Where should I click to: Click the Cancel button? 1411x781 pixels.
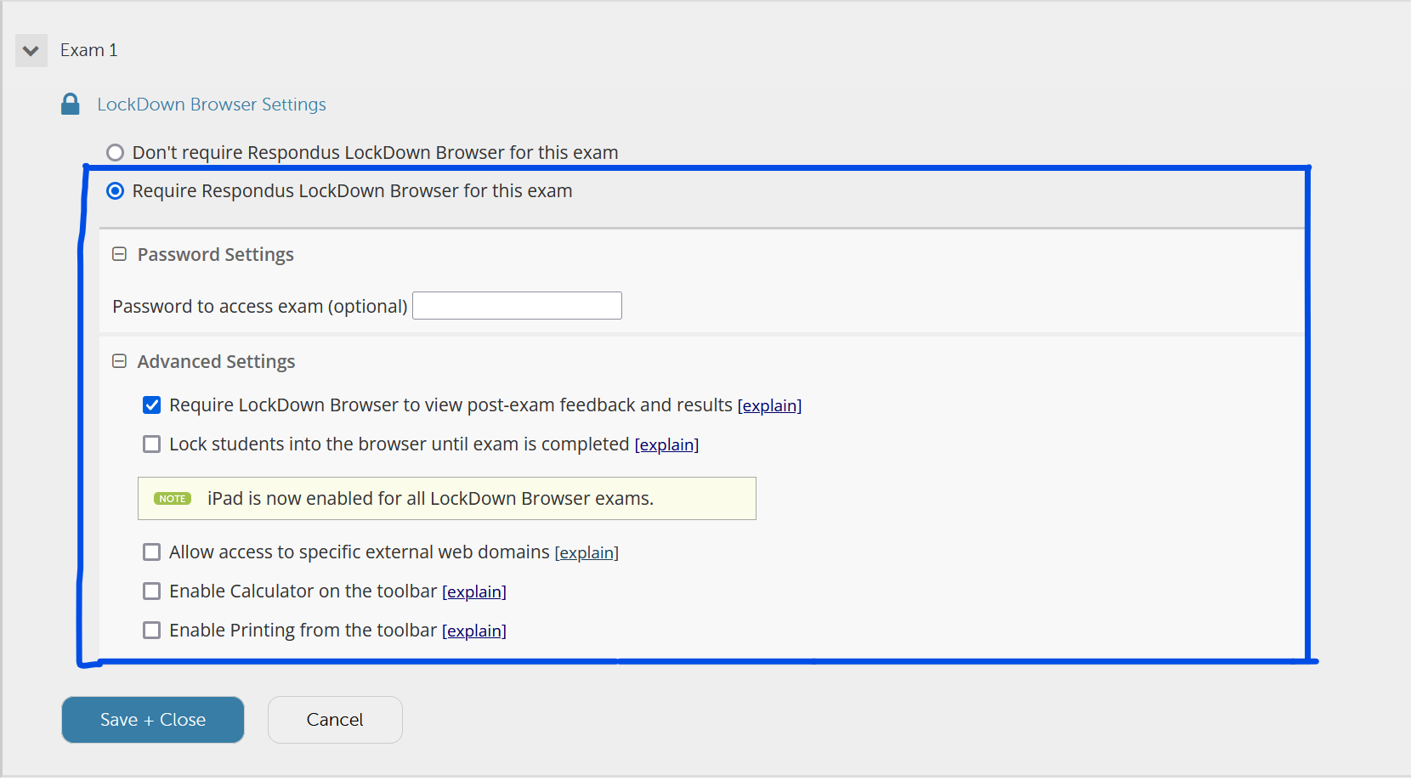[335, 720]
